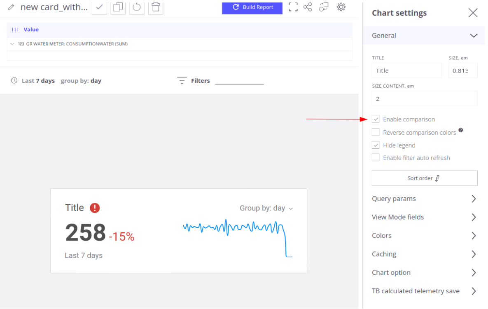Image resolution: width=488 pixels, height=309 pixels.
Task: Click the duplicate card icon
Action: (x=118, y=7)
